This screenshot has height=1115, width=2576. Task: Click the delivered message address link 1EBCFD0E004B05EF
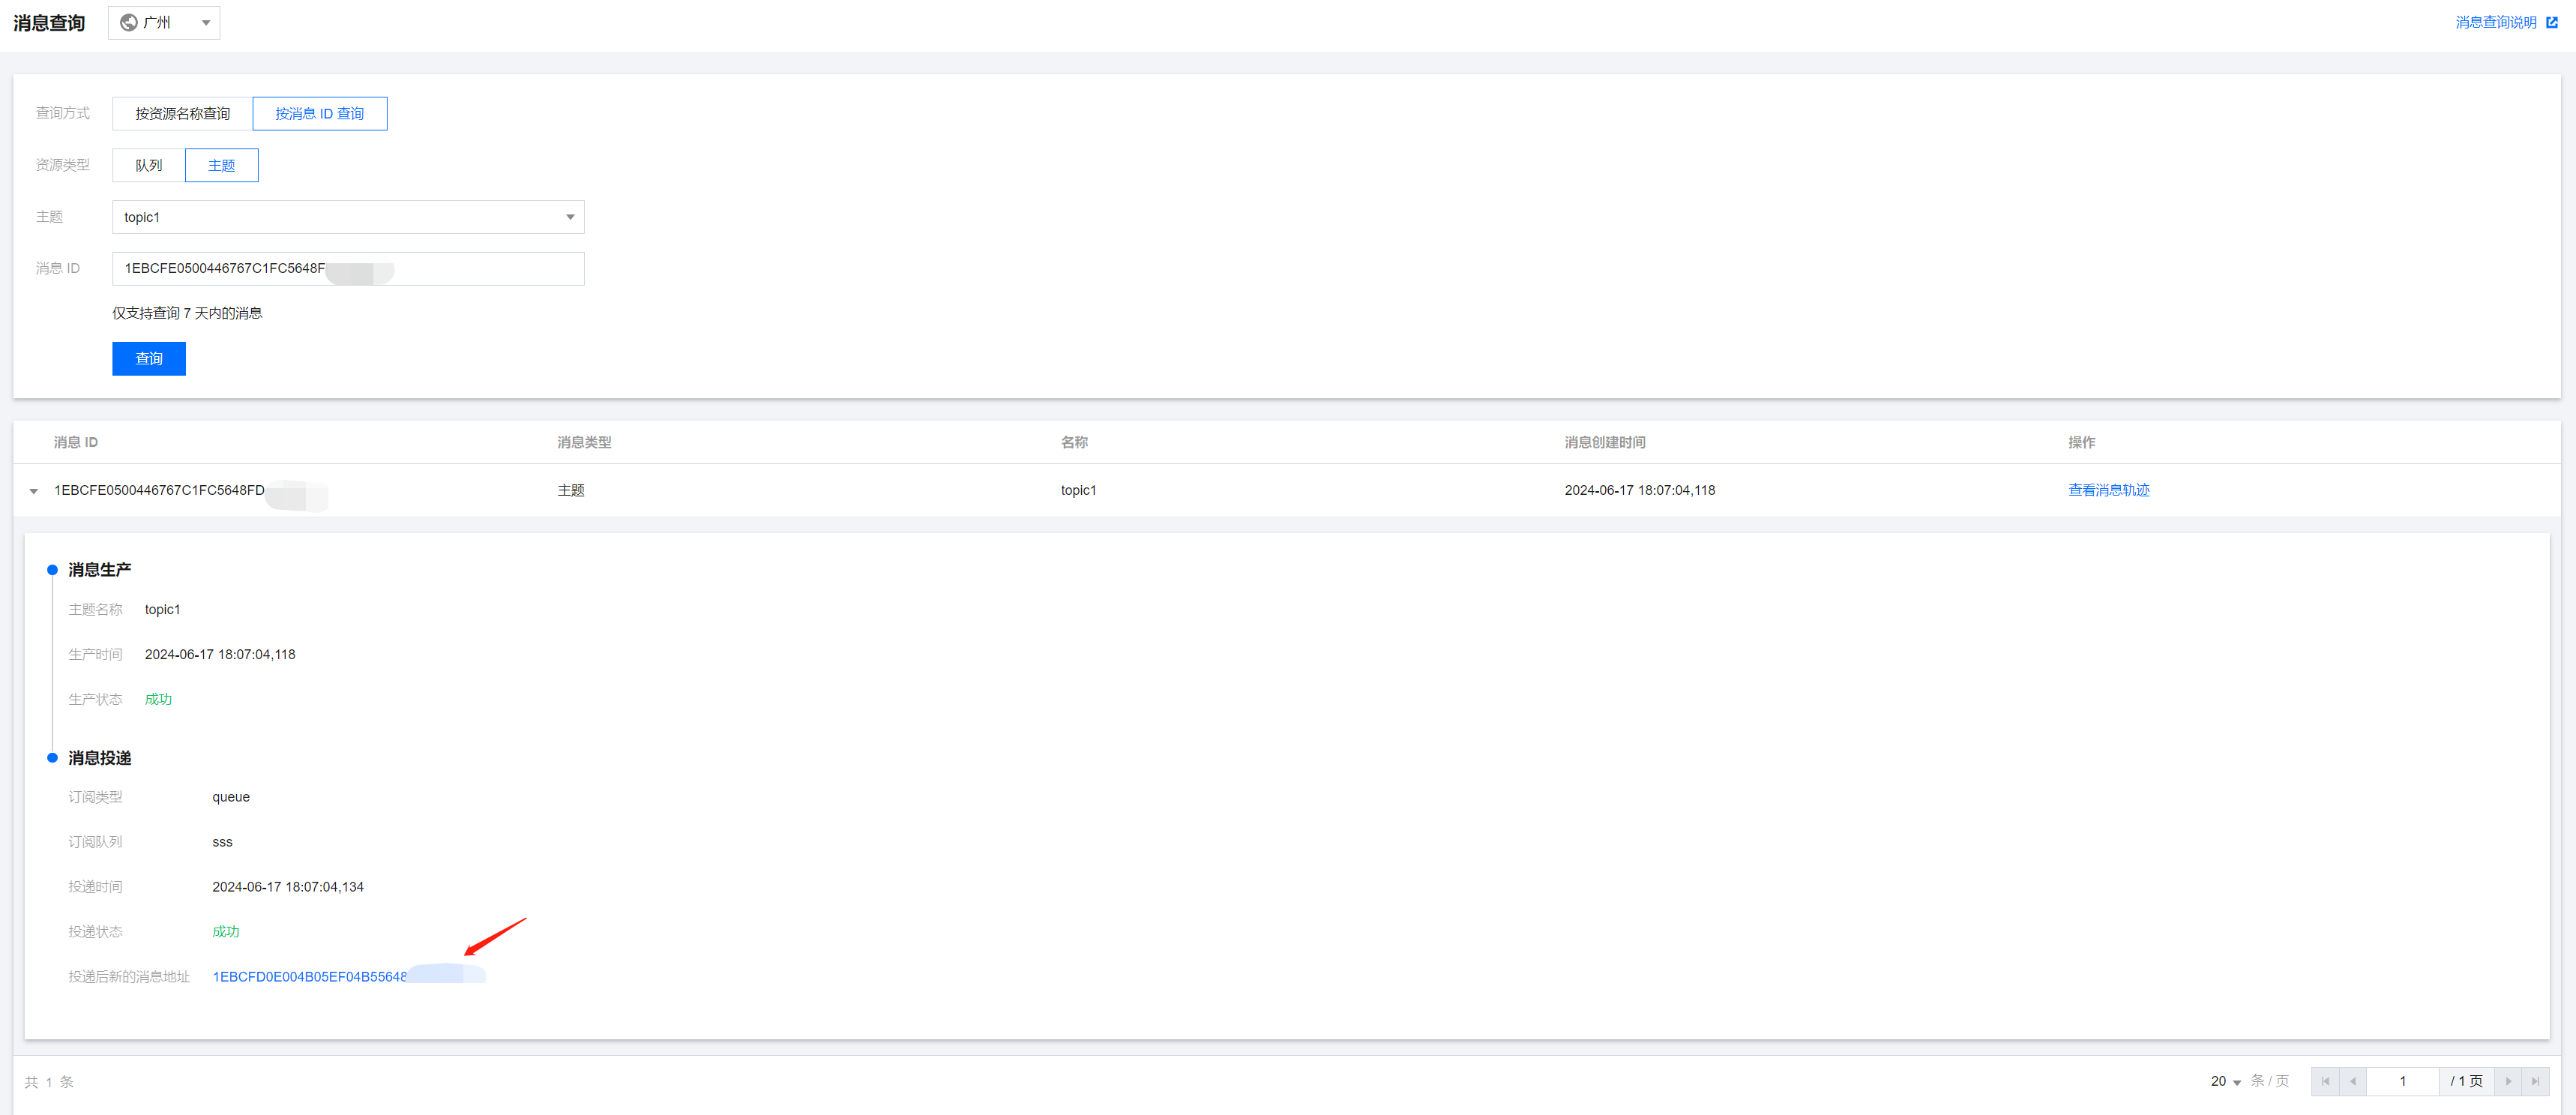(x=310, y=976)
